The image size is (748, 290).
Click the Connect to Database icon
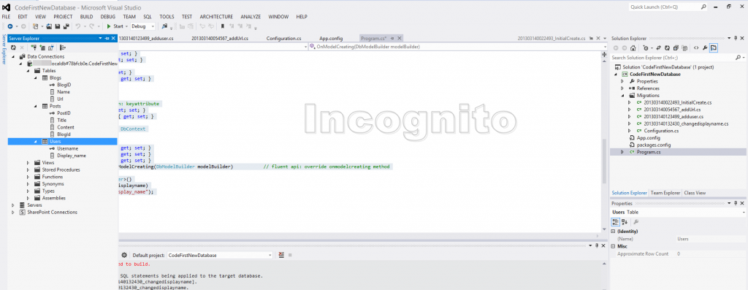pyautogui.click(x=34, y=47)
